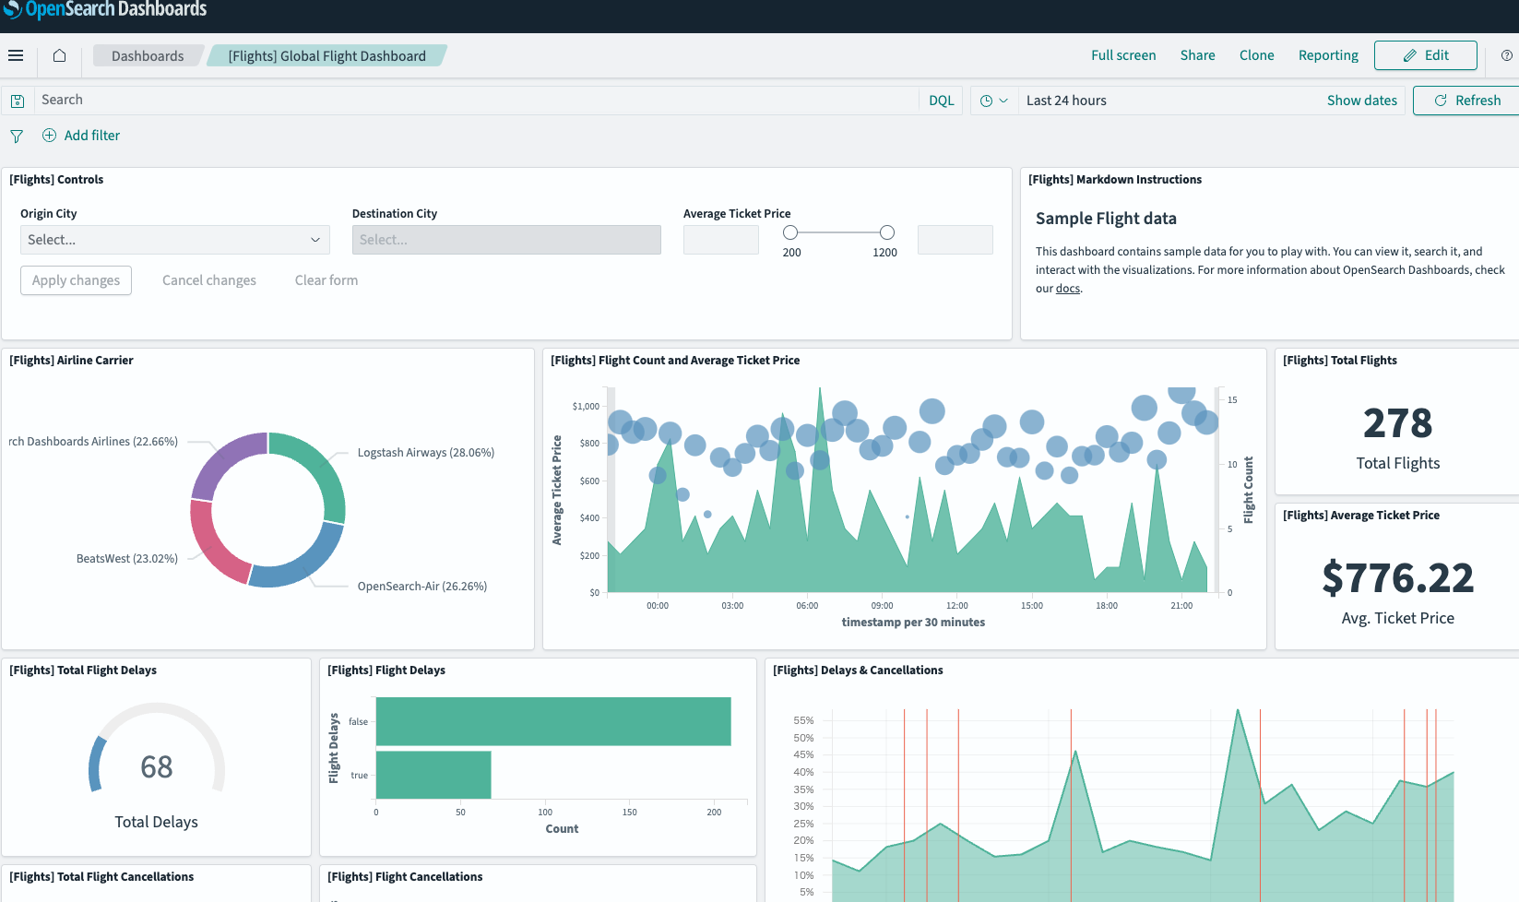Toggle the DQL query language switch
1519x902 pixels.
point(941,101)
